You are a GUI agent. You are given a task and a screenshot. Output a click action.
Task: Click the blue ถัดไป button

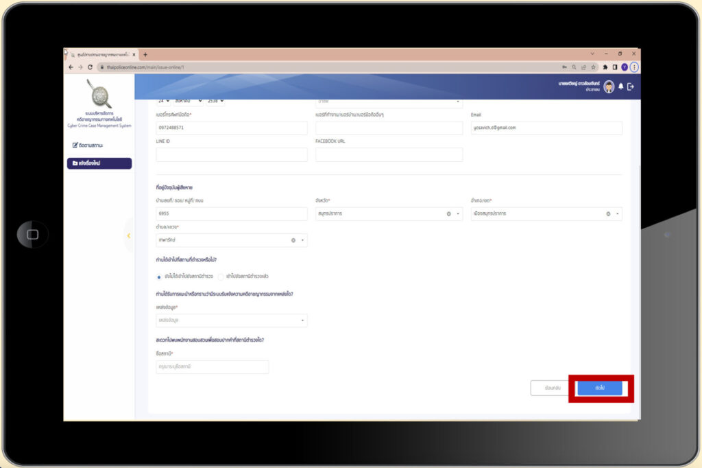[600, 388]
